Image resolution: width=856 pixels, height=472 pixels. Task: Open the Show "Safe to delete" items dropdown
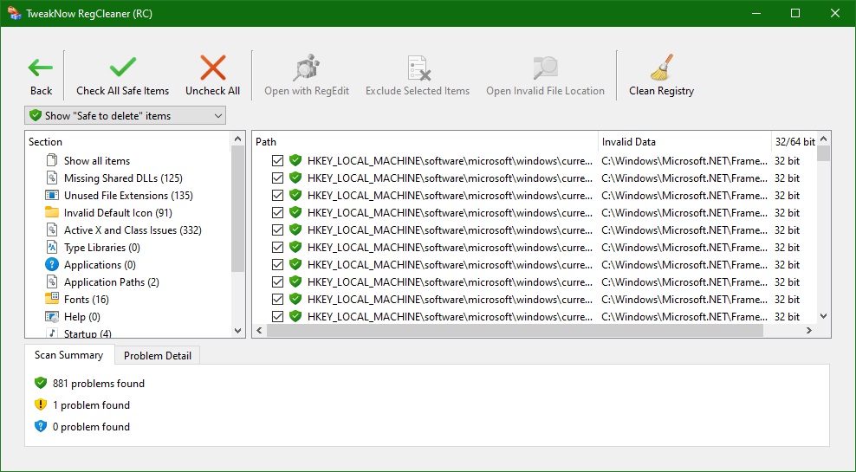click(125, 116)
